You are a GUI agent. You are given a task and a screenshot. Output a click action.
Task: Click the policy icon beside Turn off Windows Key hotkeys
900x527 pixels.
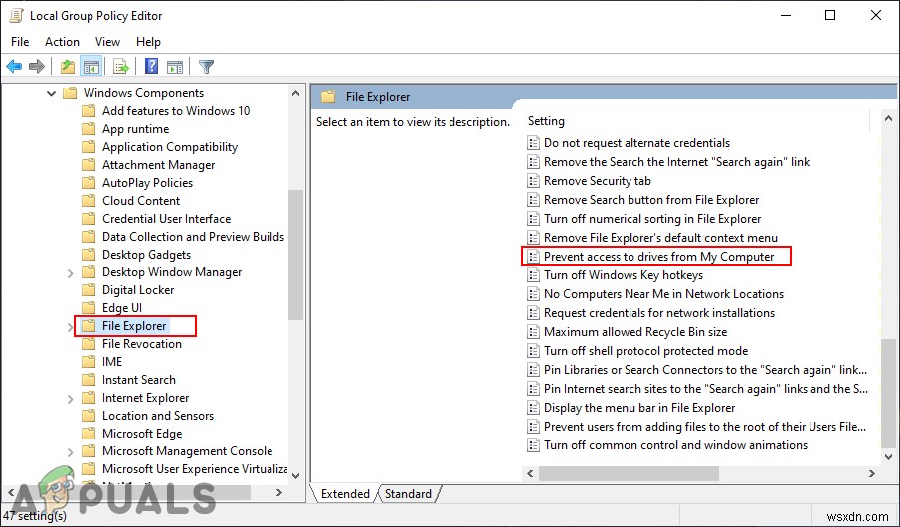click(533, 275)
